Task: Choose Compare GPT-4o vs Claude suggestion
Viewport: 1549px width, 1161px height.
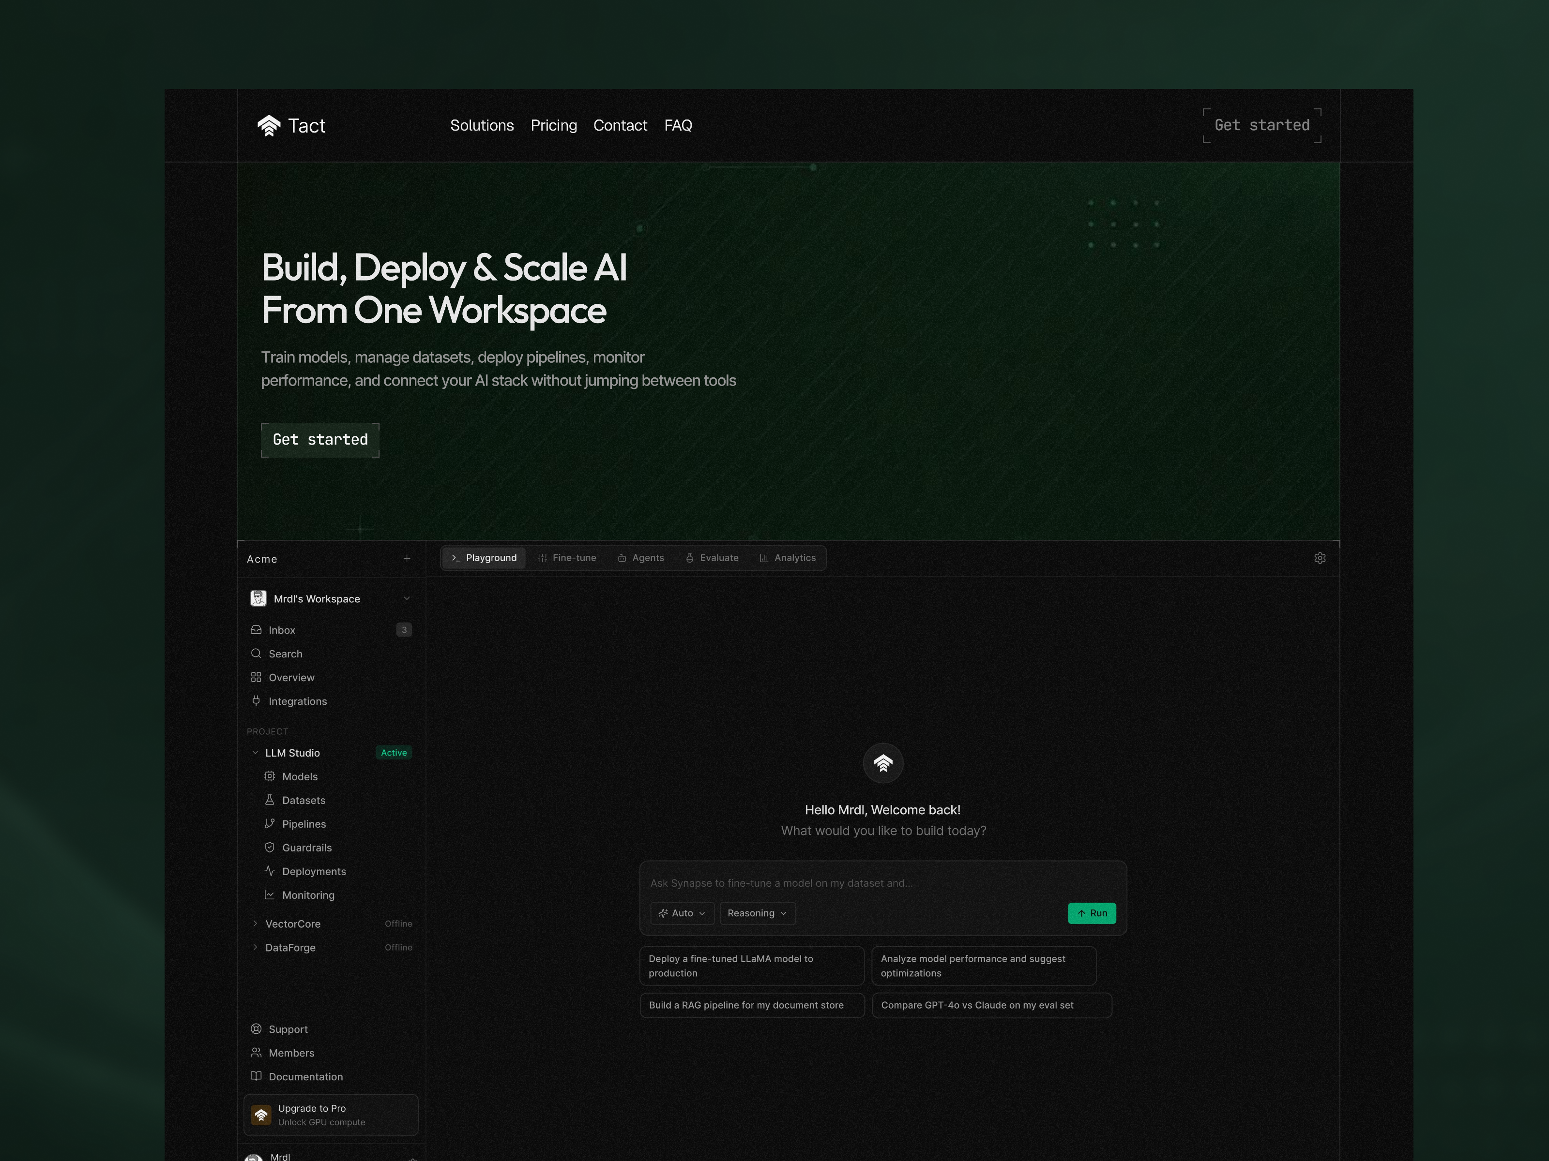Action: (991, 1005)
